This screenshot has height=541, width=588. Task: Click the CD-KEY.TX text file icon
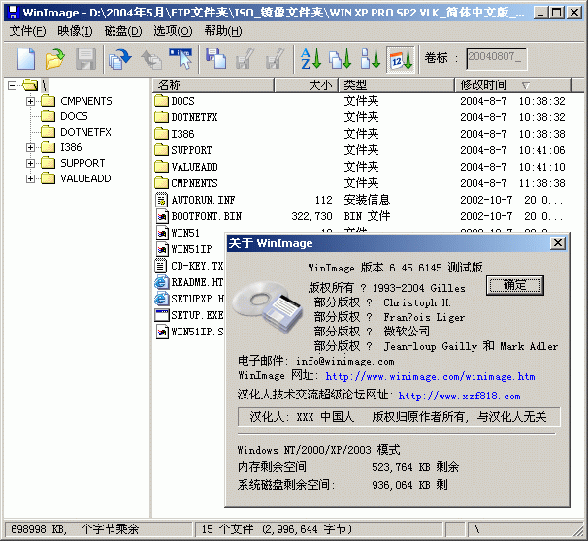[161, 266]
